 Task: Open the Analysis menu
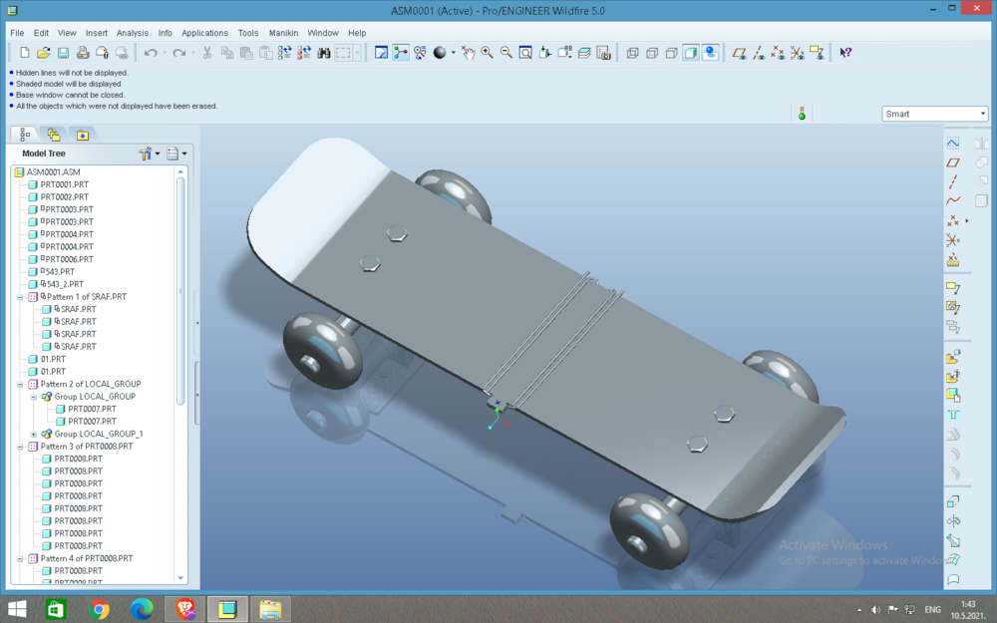(x=133, y=33)
